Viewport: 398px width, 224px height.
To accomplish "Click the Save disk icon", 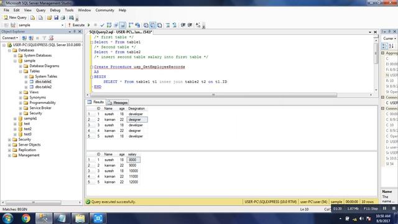I will tap(56, 17).
